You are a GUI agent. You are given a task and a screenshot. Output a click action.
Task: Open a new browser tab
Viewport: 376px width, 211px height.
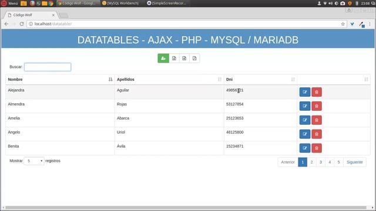pos(63,15)
